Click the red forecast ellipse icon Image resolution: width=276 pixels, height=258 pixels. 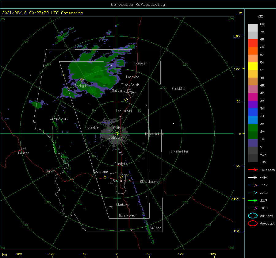253,223
